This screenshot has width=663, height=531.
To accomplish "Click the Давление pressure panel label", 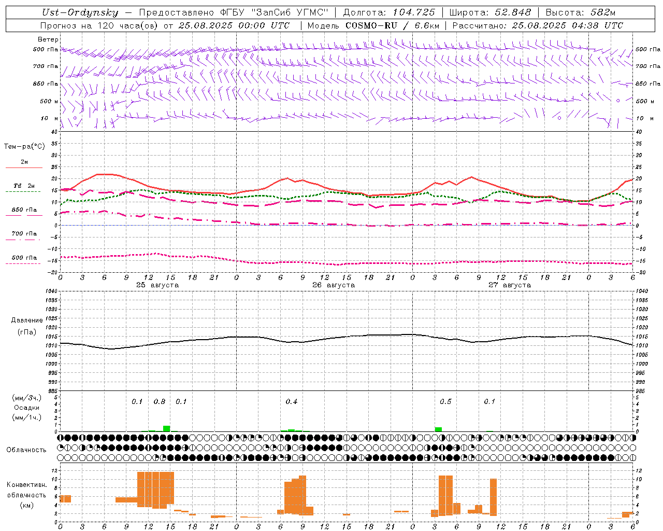I will coord(27,320).
